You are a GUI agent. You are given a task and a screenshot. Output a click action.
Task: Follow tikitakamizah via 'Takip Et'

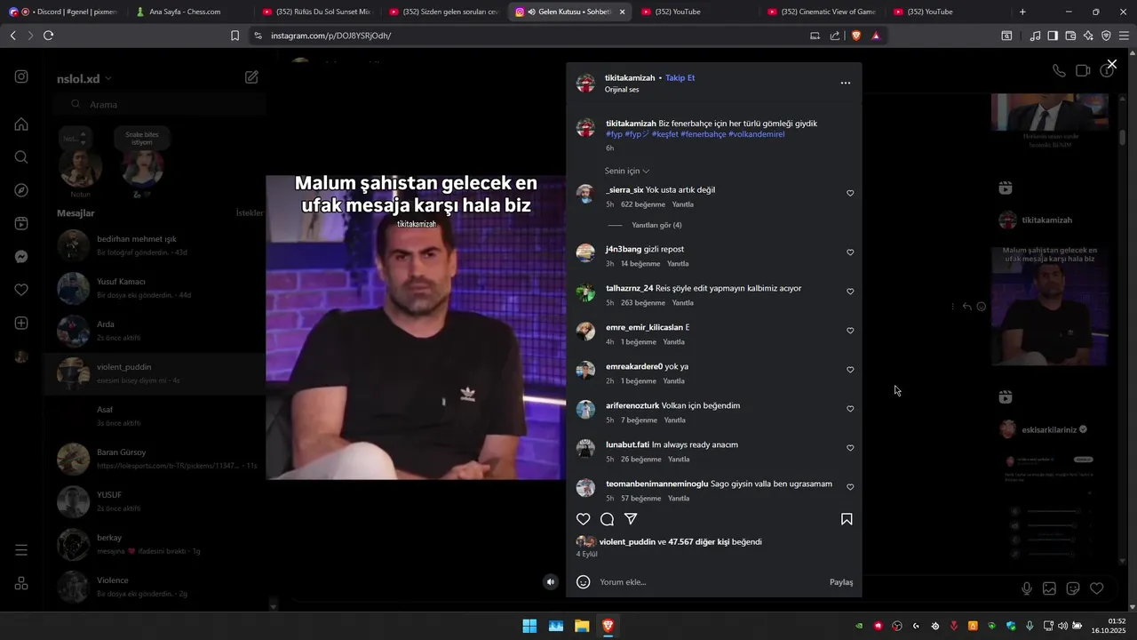click(x=680, y=78)
